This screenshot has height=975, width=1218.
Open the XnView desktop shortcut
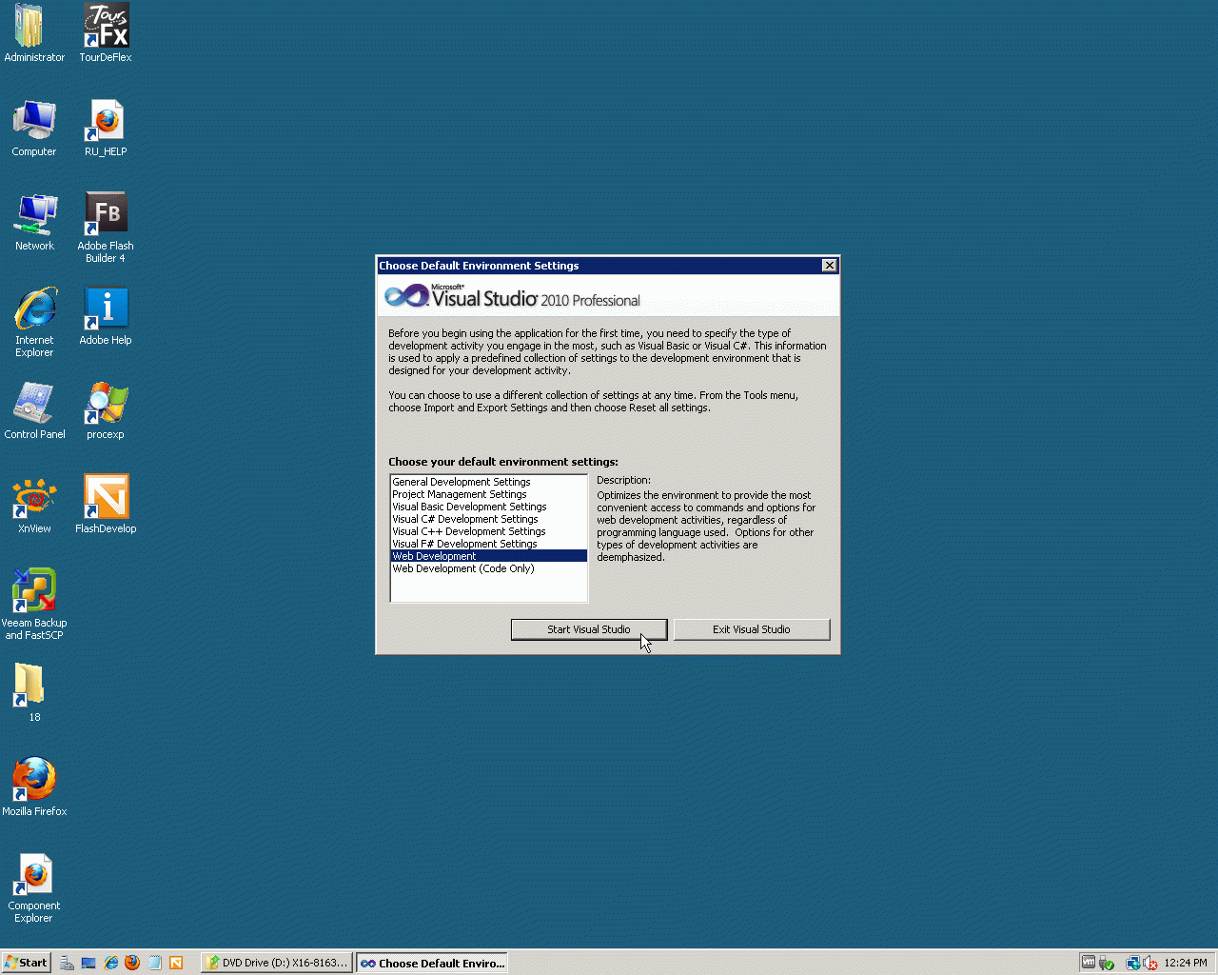coord(34,506)
